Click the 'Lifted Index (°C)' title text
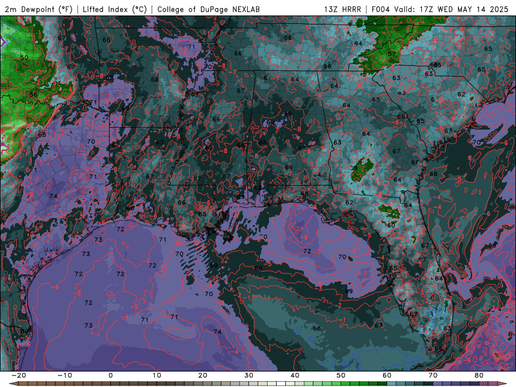 115,9
